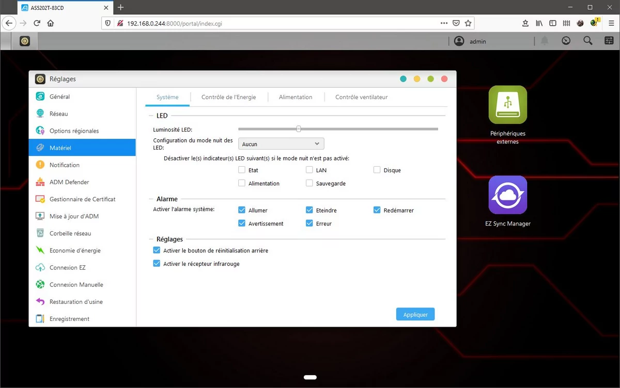Open the Notification warning icon
620x388 pixels.
click(x=40, y=165)
